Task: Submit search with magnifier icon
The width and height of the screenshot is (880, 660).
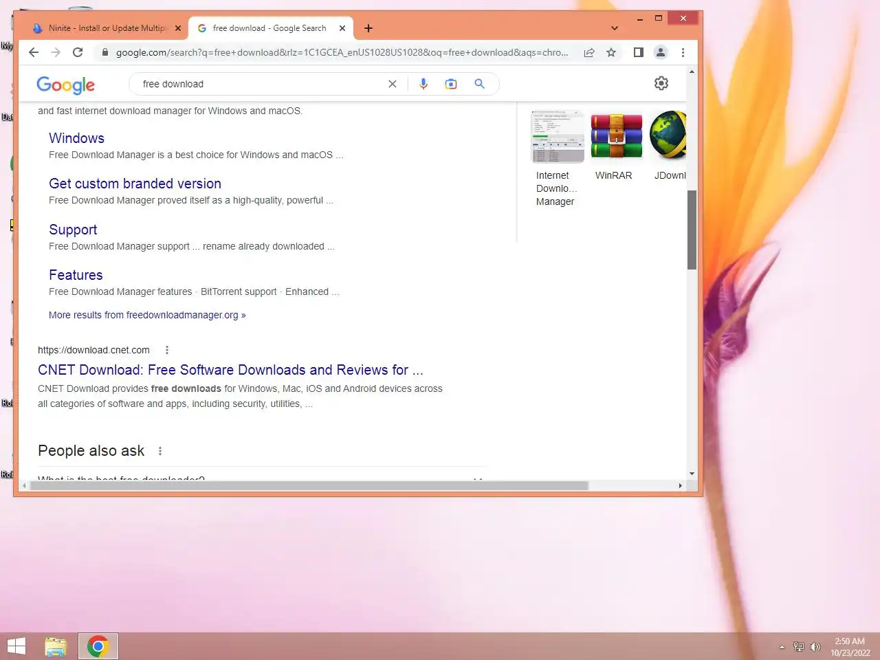Action: [x=480, y=84]
